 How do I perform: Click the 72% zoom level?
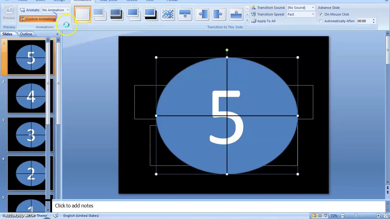334,216
